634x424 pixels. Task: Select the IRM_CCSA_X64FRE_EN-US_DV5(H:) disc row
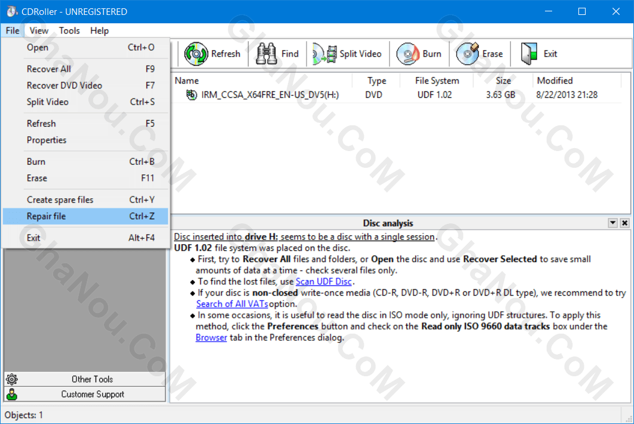[x=397, y=95]
